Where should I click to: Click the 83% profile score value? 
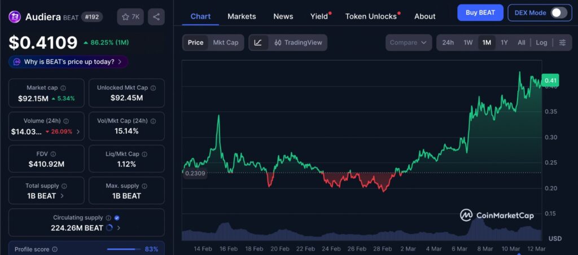point(151,249)
